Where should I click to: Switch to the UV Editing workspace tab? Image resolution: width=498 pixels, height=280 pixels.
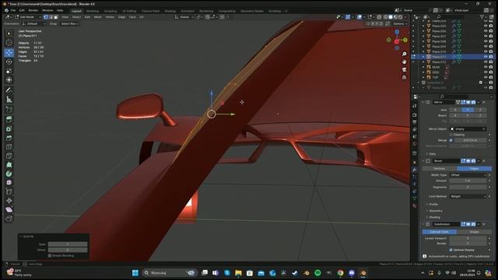tap(129, 11)
